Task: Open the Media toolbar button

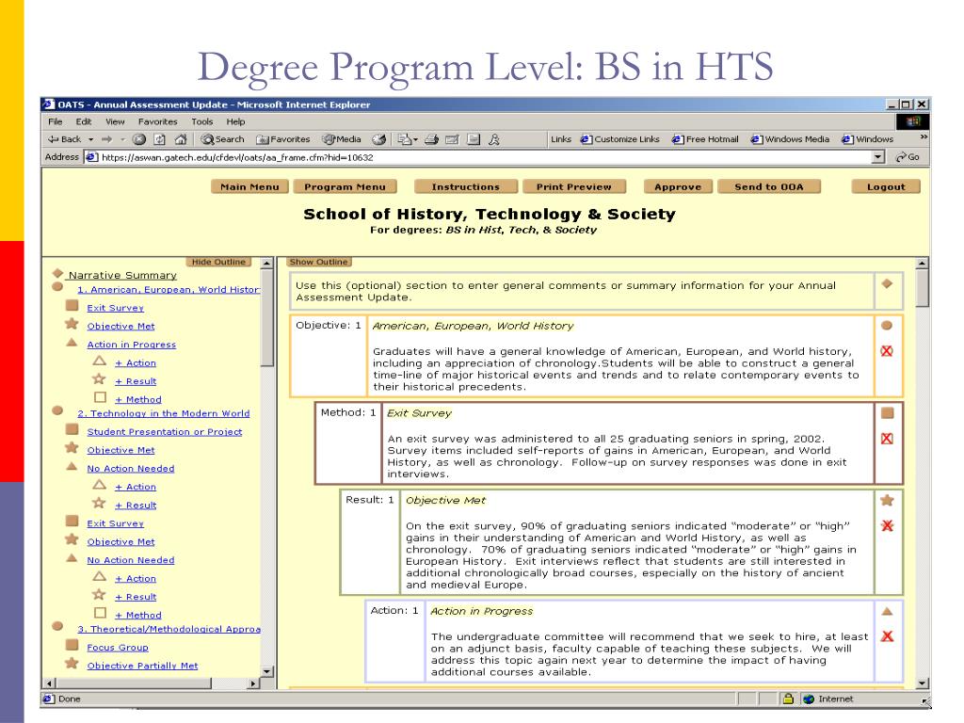Action: click(342, 139)
